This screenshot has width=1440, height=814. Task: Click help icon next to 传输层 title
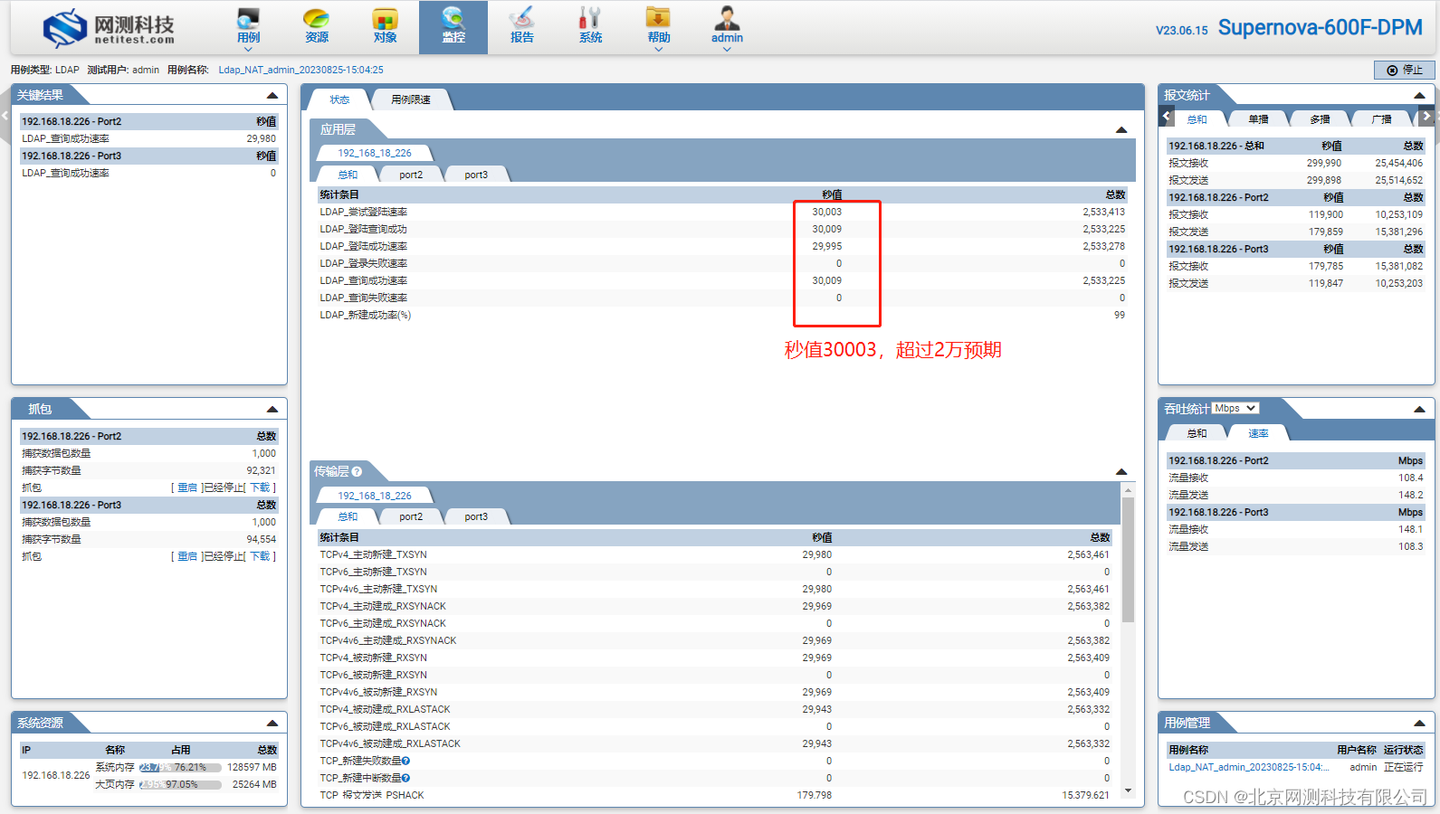[x=357, y=471]
